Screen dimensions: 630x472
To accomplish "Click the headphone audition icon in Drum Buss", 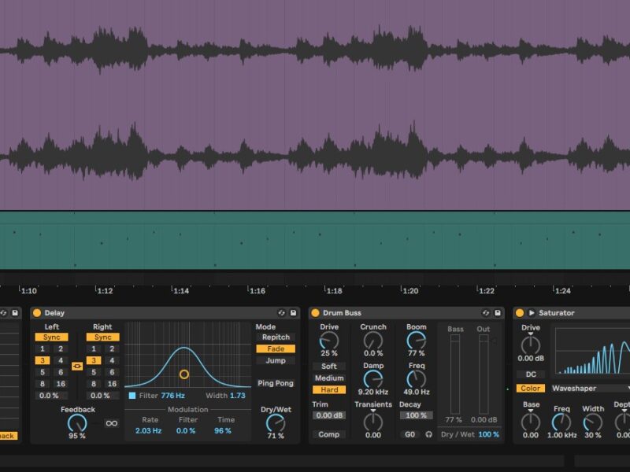I will [x=428, y=434].
